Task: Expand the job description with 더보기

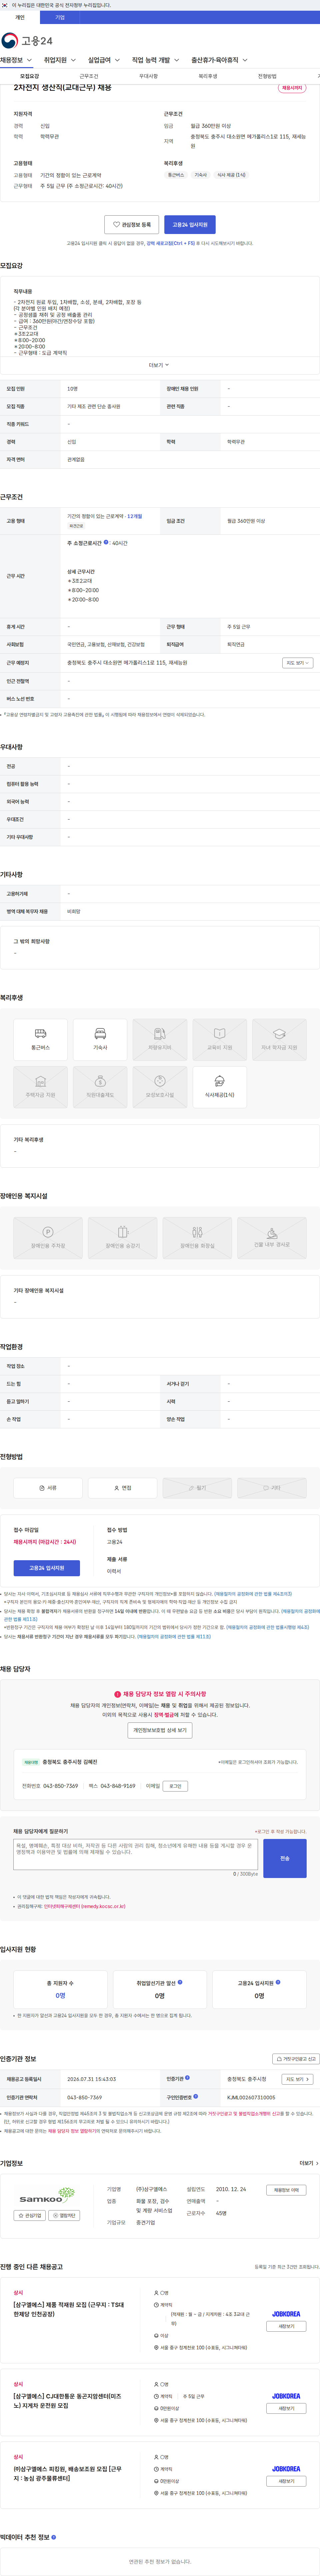Action: click(159, 365)
